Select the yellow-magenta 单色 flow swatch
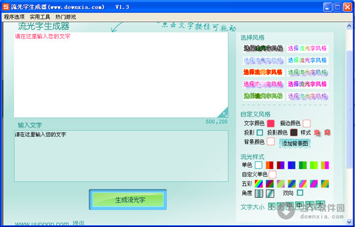Viewport: 355px width, 227px height. (x=325, y=165)
